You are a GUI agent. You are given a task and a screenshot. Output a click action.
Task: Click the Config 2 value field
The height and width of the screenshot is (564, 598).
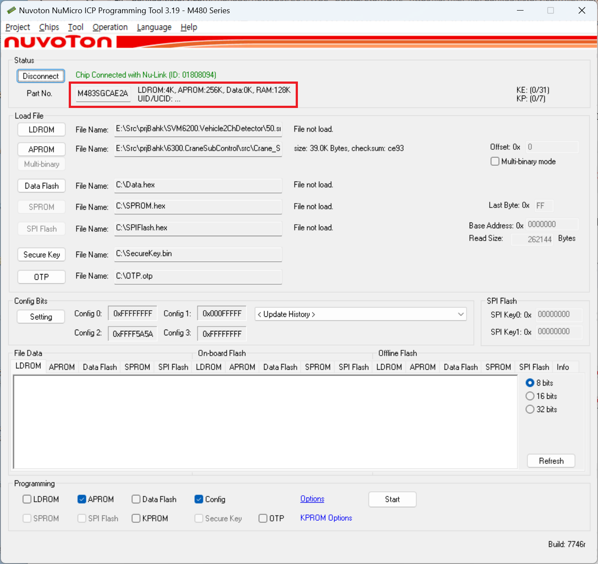click(x=133, y=334)
